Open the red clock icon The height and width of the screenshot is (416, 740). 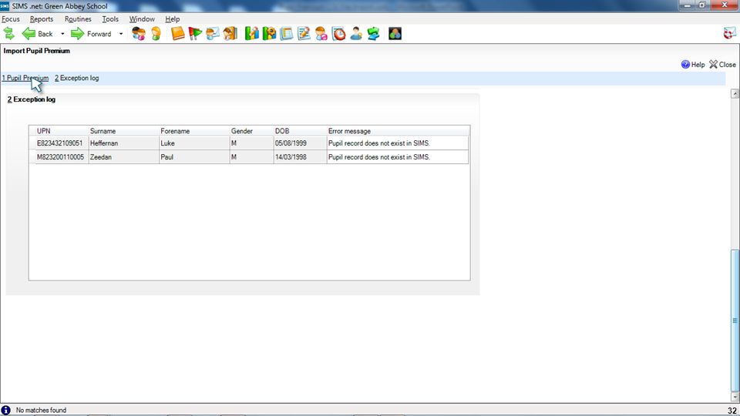[339, 33]
